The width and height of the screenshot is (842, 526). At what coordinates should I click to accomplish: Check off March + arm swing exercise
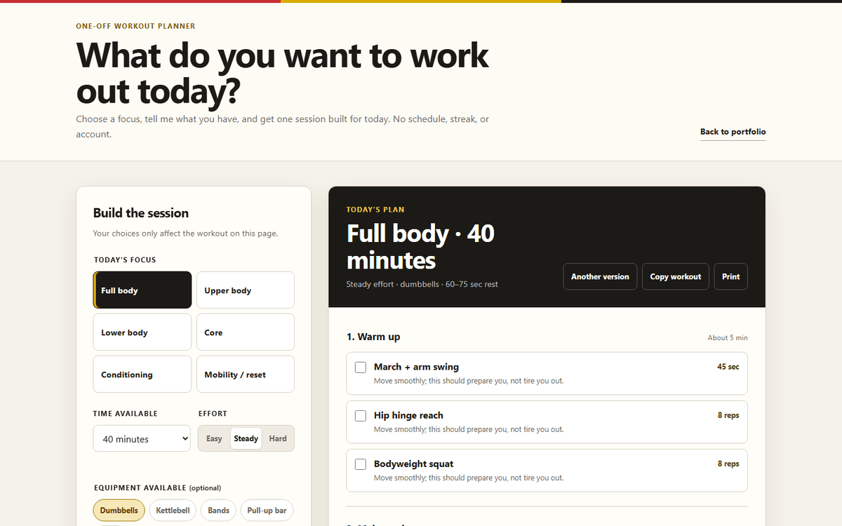[x=361, y=367]
